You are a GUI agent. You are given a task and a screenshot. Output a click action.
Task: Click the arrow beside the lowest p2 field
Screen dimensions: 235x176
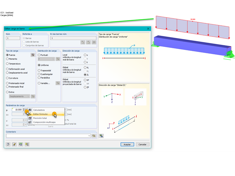[x=26, y=124]
